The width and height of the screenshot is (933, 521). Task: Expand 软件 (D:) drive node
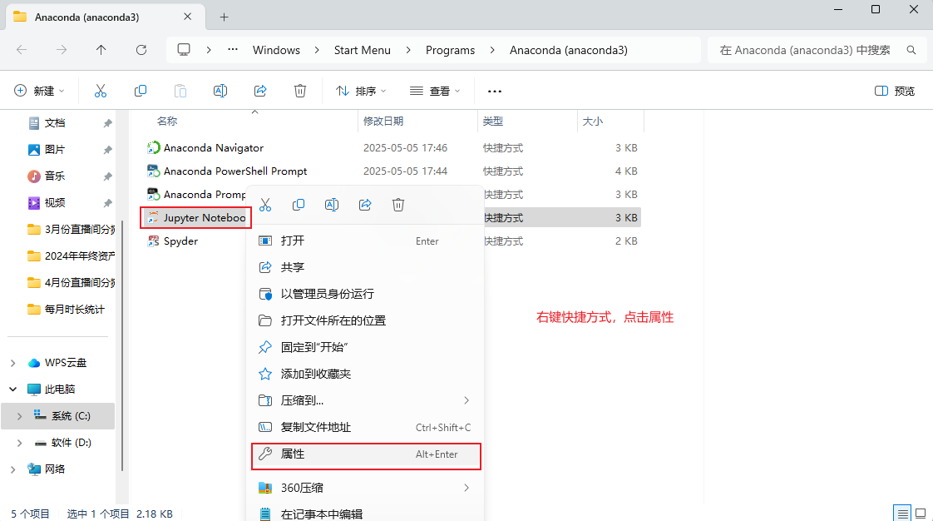pos(20,443)
